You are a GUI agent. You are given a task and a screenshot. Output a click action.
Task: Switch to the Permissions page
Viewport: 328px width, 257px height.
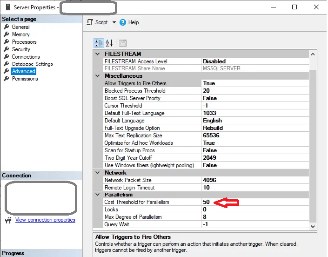(x=25, y=79)
